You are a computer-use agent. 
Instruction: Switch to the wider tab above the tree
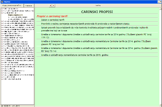point(12,5)
